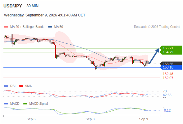Click the MA 20 Bollinger Bands pink swatch
The image size is (183, 124).
click(x=6, y=27)
